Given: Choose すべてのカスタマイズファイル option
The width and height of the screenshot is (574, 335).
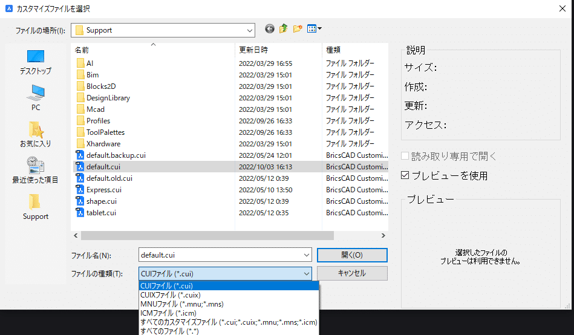Looking at the screenshot, I should [229, 322].
